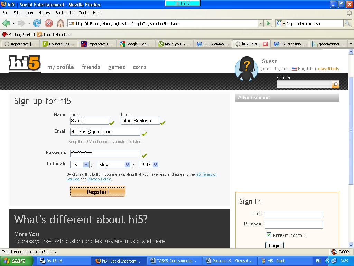This screenshot has width=354, height=266.
Task: Switch to Document9 - Microsoft Word taskbar item
Action: 229,261
